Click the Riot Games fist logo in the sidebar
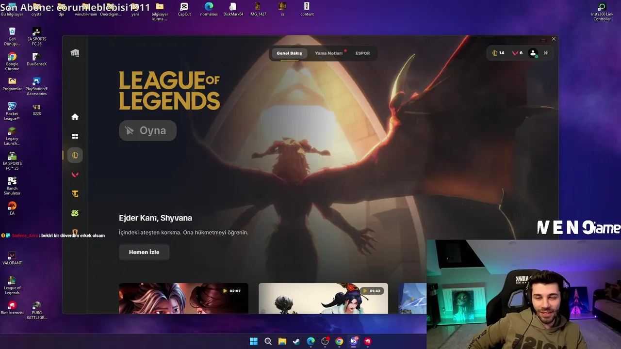621x349 pixels. pyautogui.click(x=75, y=53)
